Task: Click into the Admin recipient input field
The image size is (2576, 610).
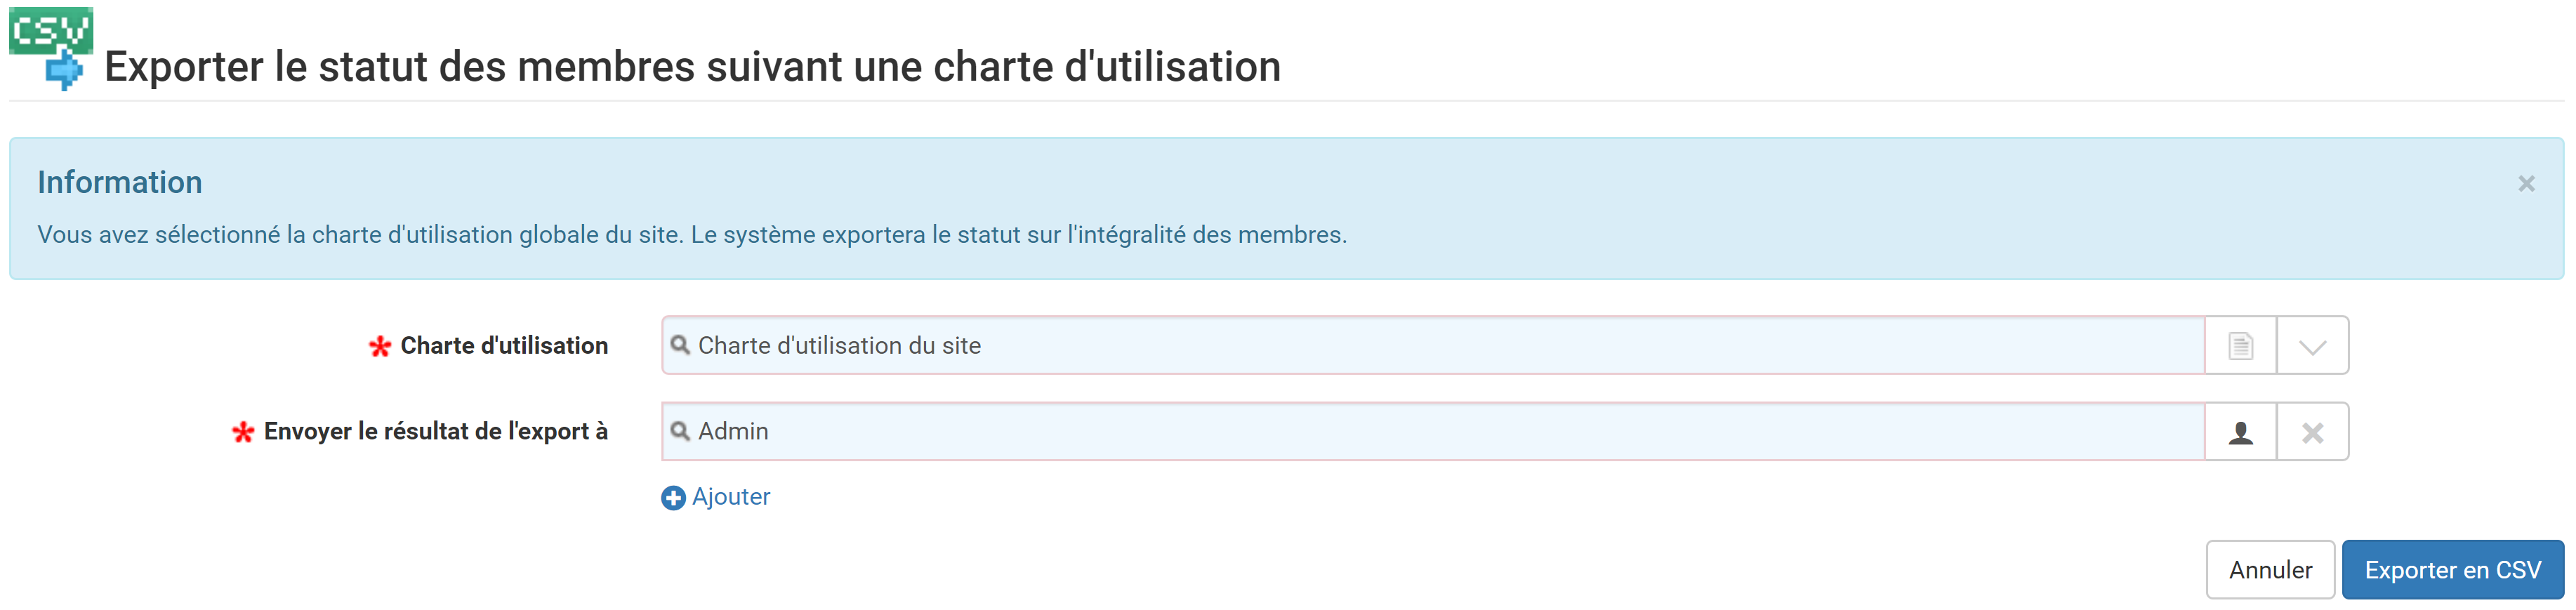Action: 1433,432
